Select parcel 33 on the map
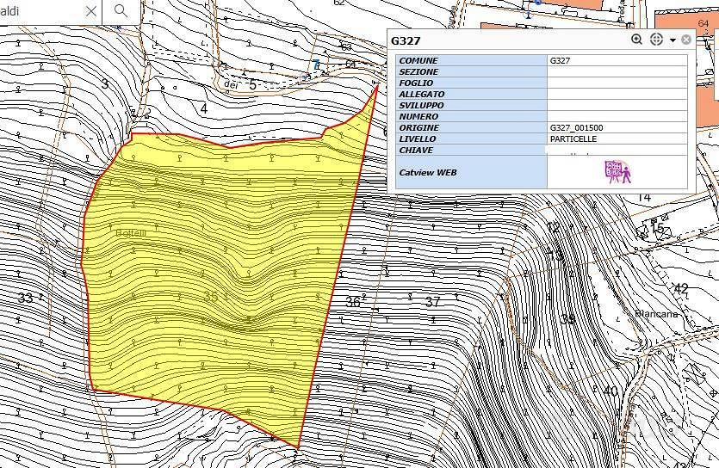Image resolution: width=719 pixels, height=468 pixels. pos(25,299)
